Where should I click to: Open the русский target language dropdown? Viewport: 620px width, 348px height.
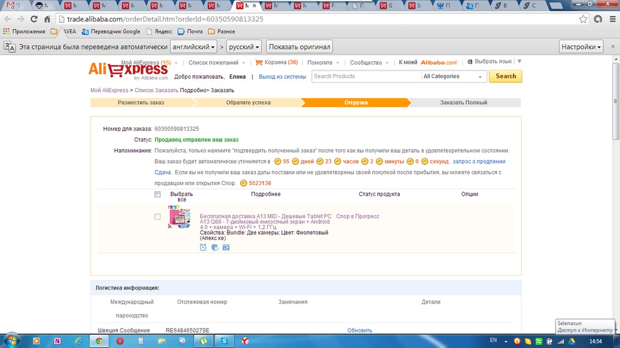(244, 46)
